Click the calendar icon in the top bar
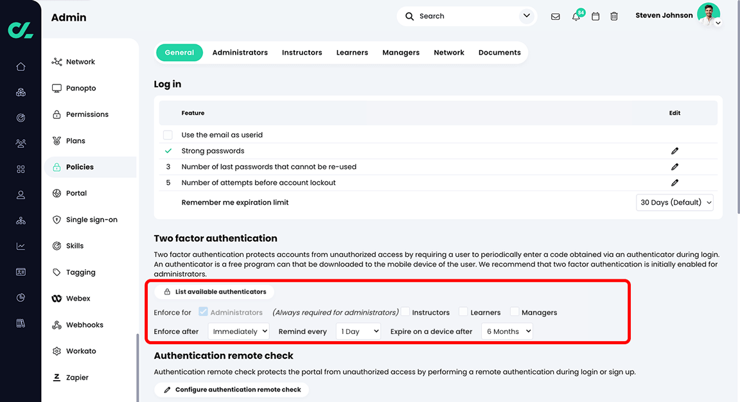This screenshot has width=740, height=402. (x=595, y=17)
